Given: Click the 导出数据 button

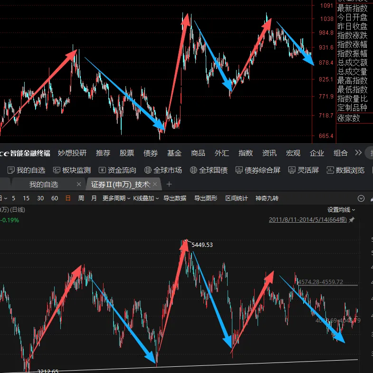Looking at the screenshot, I should [175, 198].
